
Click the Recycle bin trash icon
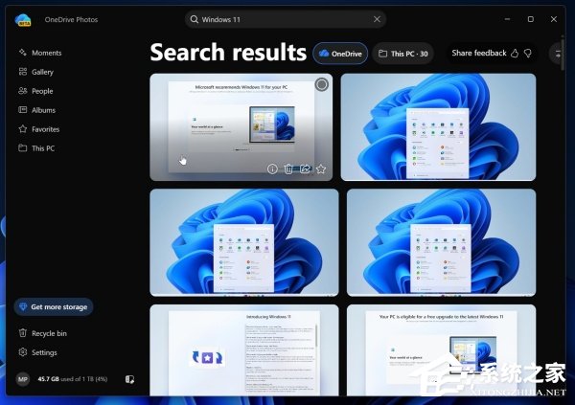click(23, 333)
